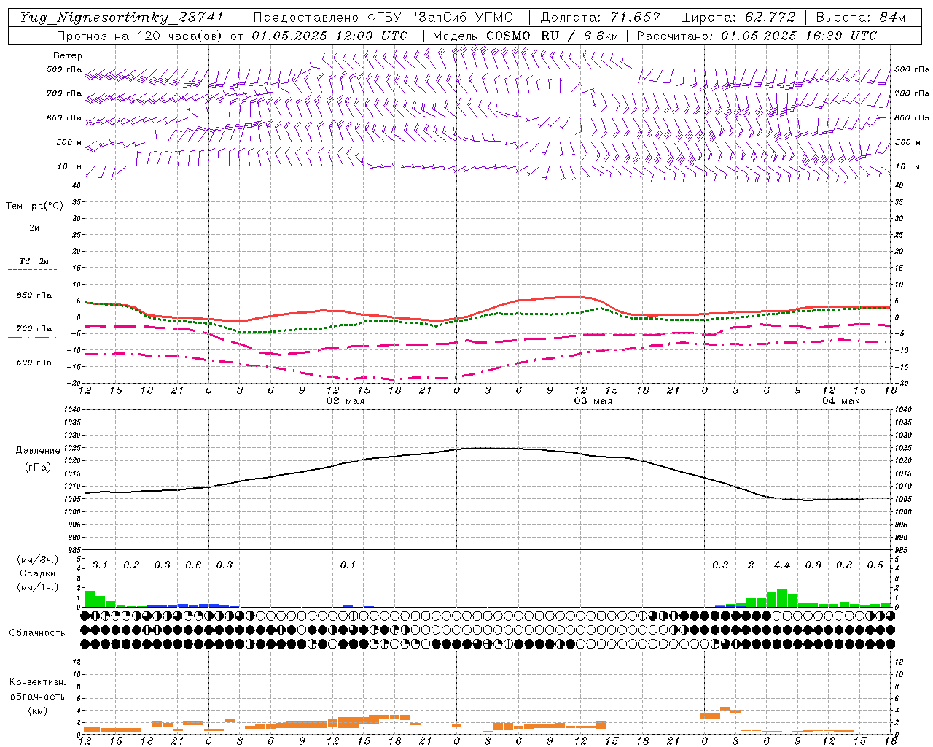This screenshot has width=933, height=747.
Task: Click the 03 мая date label
Action: [x=593, y=401]
